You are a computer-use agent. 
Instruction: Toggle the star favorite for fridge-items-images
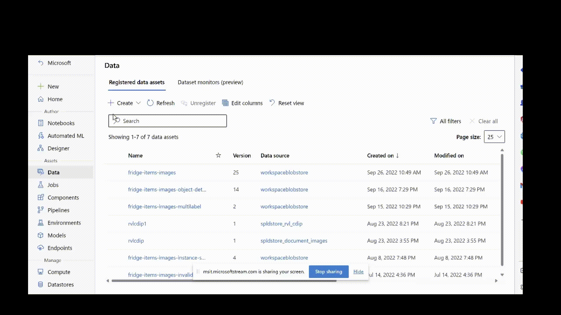point(219,172)
